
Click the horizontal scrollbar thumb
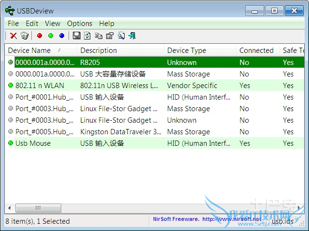click(38, 208)
